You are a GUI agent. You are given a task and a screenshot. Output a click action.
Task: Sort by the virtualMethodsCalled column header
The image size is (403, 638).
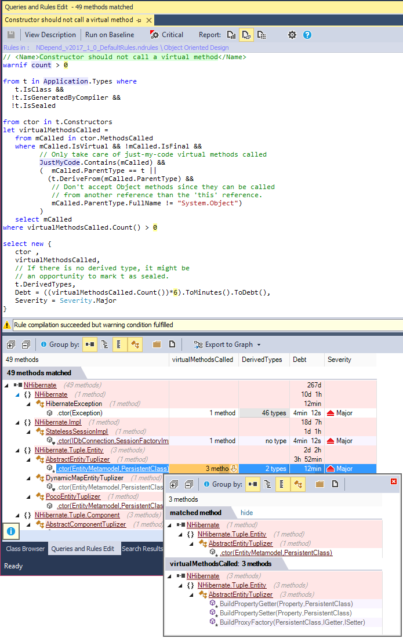click(202, 360)
